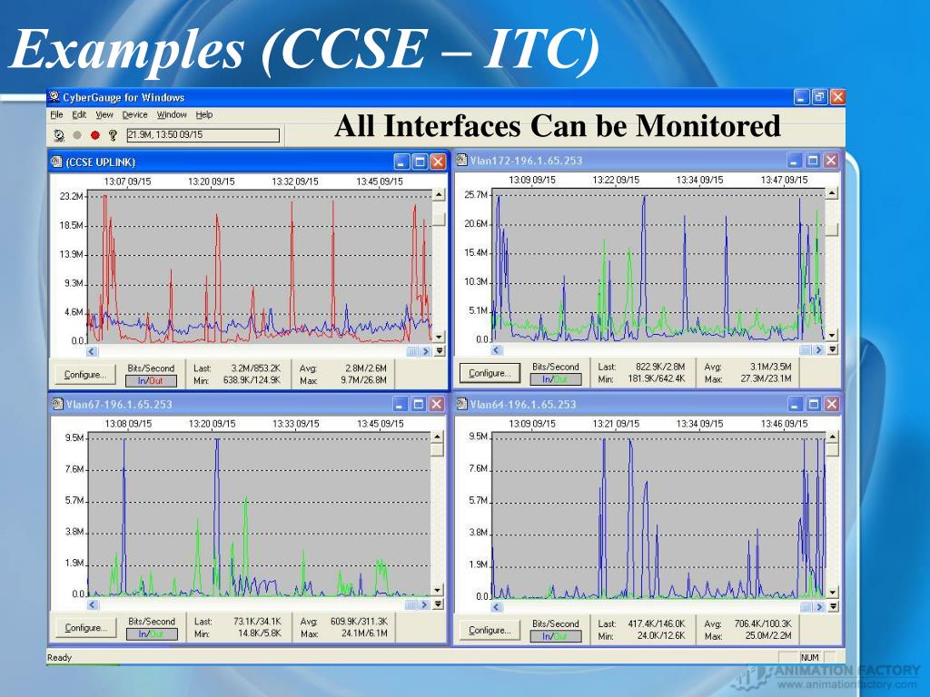Click horizontal scrollbar thumb in Vlan64 graph
The width and height of the screenshot is (930, 697).
click(x=806, y=607)
